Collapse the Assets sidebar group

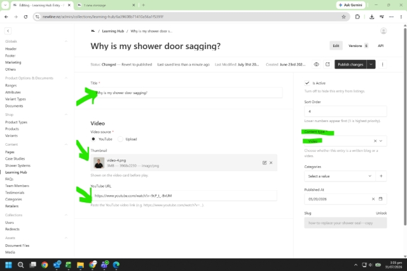tap(66, 238)
